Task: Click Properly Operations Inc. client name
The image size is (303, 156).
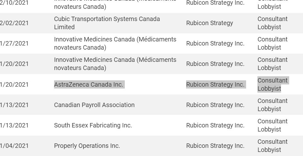Action: click(87, 146)
